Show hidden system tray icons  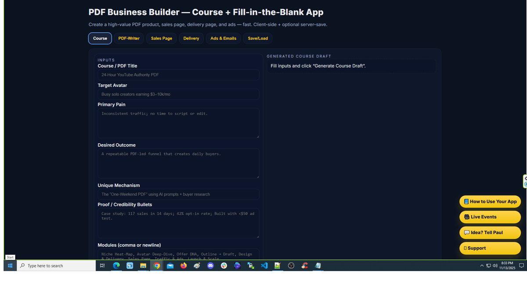click(x=482, y=266)
